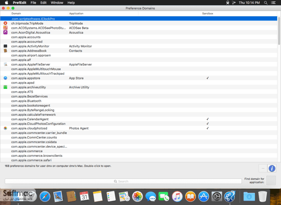Viewport: 281px width, 205px height.
Task: Click the clock showing Thu 10:14 PM
Action: (249, 3)
